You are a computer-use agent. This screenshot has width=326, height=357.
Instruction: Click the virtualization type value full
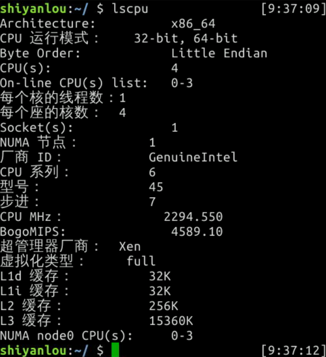coord(141,261)
